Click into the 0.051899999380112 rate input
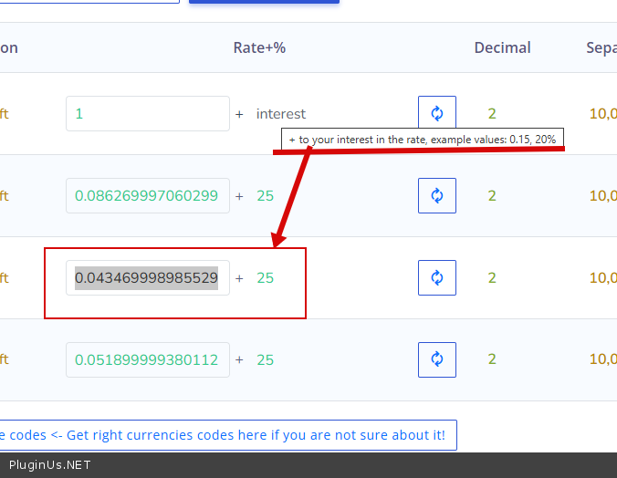 [147, 360]
